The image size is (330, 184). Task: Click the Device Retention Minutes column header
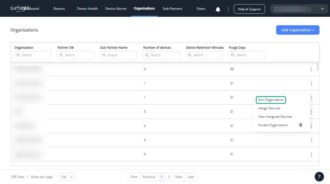[x=205, y=48]
